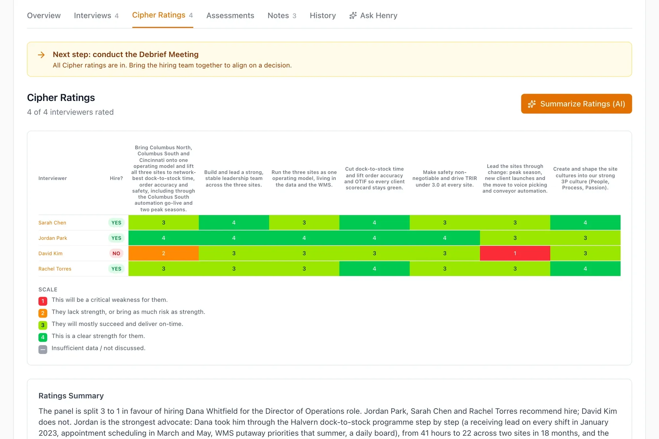
Task: View the History tab
Action: click(323, 15)
